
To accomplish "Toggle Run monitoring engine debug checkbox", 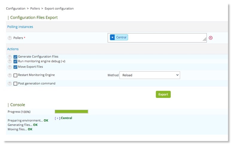I will pyautogui.click(x=15, y=61).
